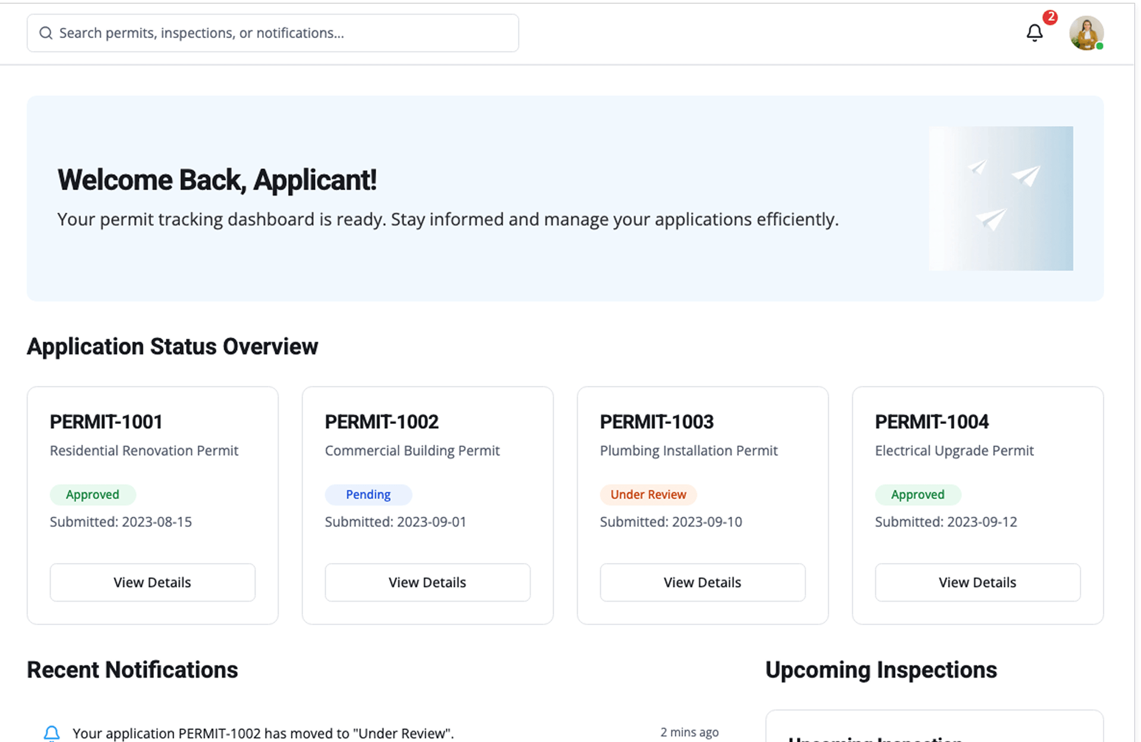Click the paper planes banner image
The height and width of the screenshot is (742, 1141).
pos(1001,198)
